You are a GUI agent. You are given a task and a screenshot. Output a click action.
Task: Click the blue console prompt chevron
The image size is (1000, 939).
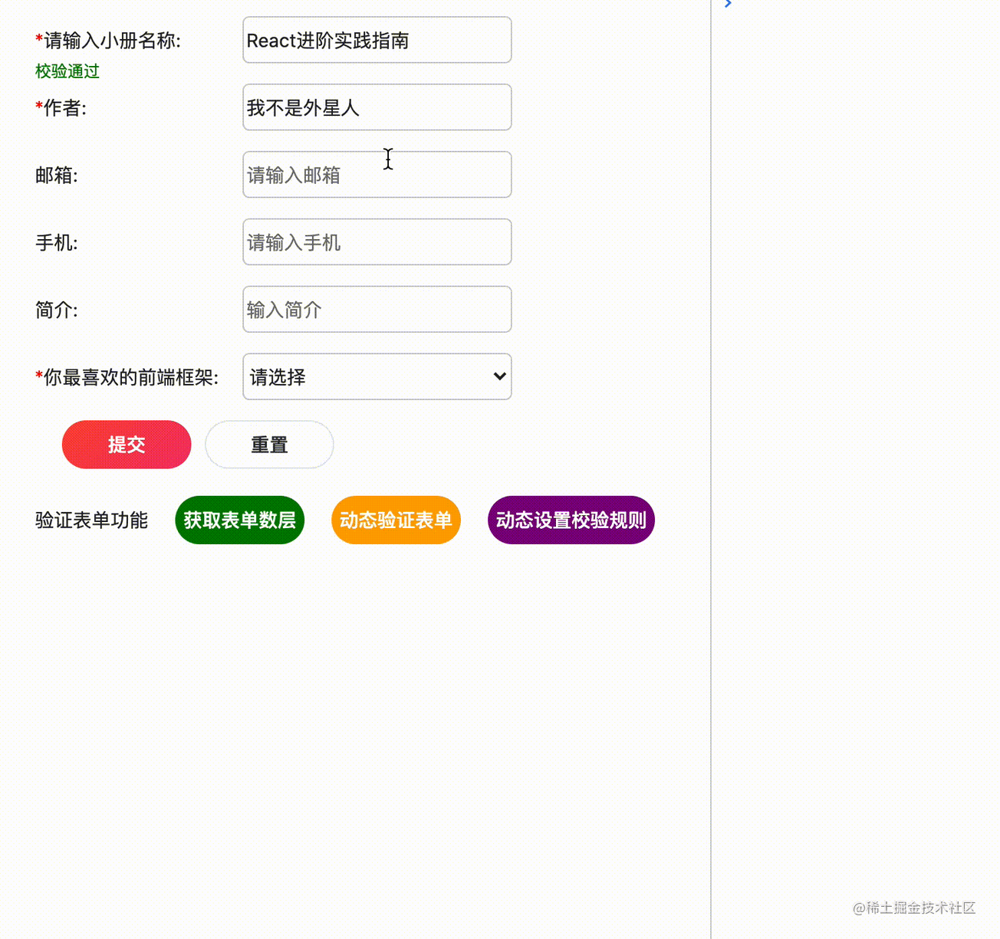[728, 5]
